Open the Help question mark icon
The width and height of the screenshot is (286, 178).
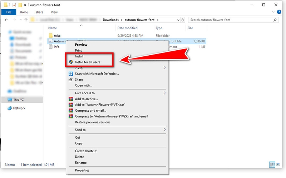[279, 12]
